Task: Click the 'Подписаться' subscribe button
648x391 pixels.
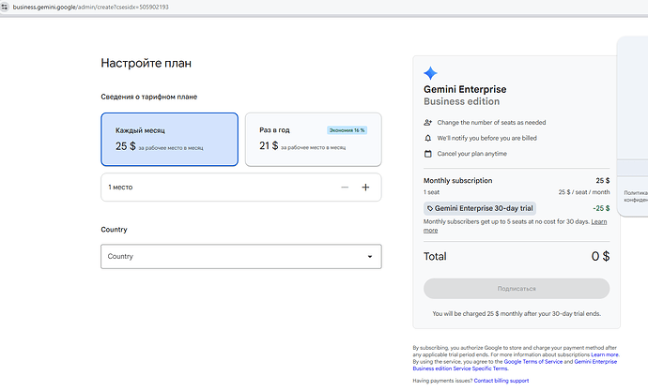Action: coord(517,289)
